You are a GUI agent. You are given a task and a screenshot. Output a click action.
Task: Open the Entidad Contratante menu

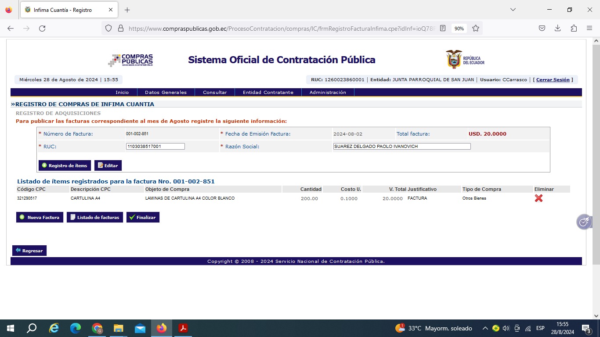coord(268,93)
